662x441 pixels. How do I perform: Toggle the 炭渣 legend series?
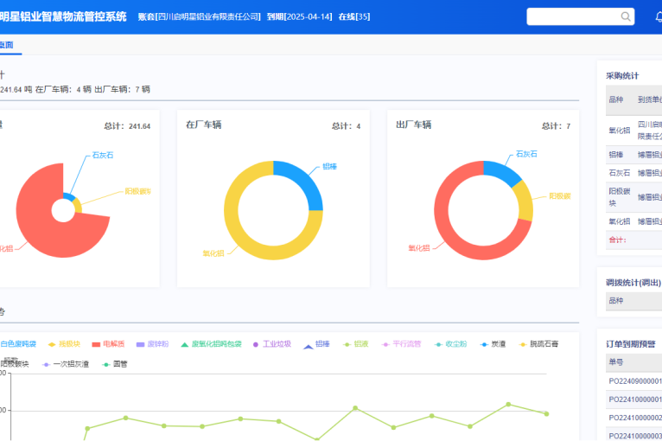pos(493,344)
